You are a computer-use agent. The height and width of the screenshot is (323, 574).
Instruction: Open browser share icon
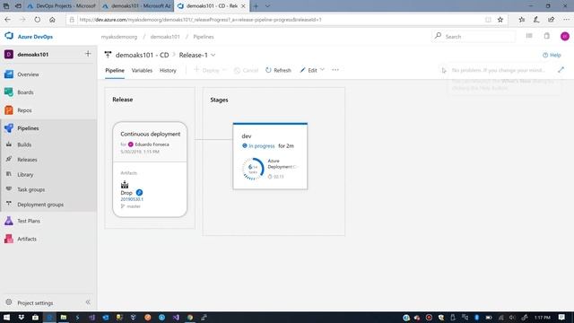pos(551,20)
